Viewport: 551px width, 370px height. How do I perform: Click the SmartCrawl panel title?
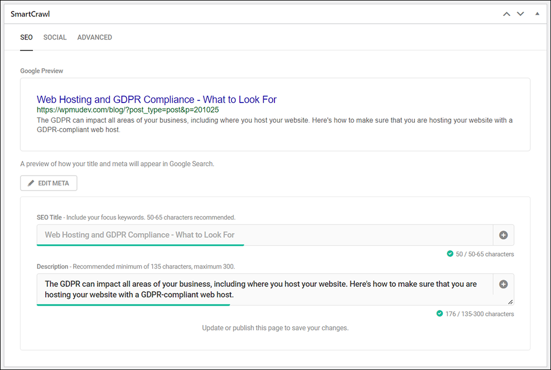tap(30, 14)
